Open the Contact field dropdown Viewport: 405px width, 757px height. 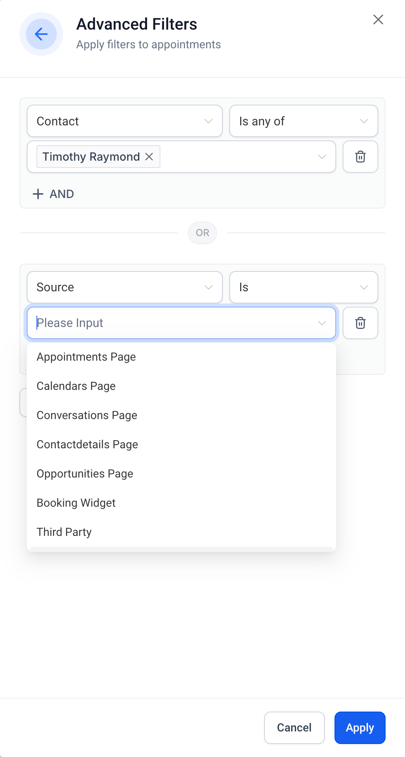point(124,121)
